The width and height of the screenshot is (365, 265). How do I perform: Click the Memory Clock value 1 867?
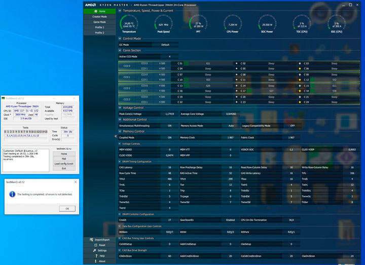231,138
